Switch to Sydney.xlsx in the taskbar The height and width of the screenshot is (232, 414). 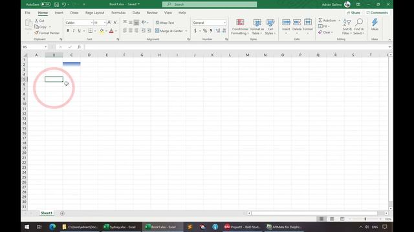click(120, 227)
